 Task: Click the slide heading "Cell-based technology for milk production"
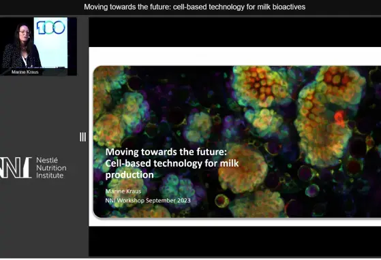tap(172, 169)
